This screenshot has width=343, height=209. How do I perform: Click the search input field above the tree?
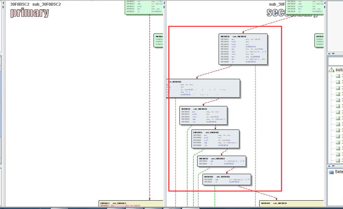(x=336, y=61)
